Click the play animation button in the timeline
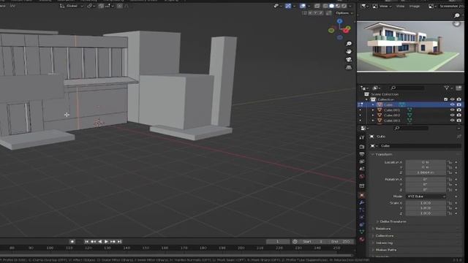The height and width of the screenshot is (263, 468). coord(106,242)
